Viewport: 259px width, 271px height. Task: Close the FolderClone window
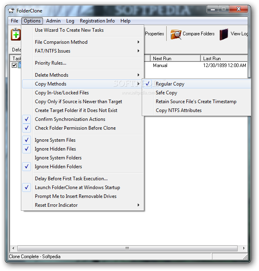239,9
